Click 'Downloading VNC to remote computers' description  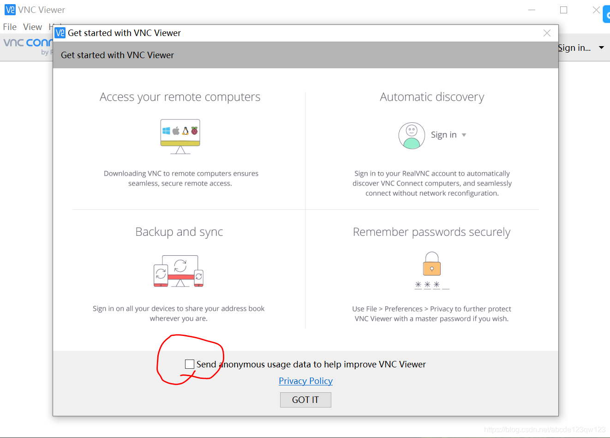point(181,178)
